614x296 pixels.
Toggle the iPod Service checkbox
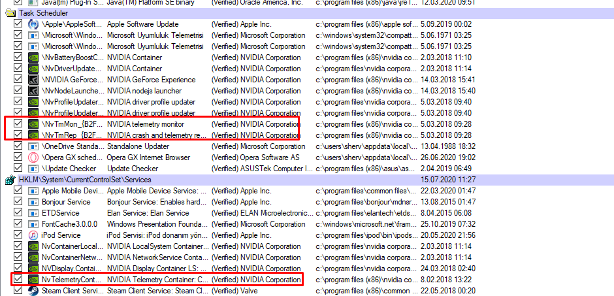point(17,235)
